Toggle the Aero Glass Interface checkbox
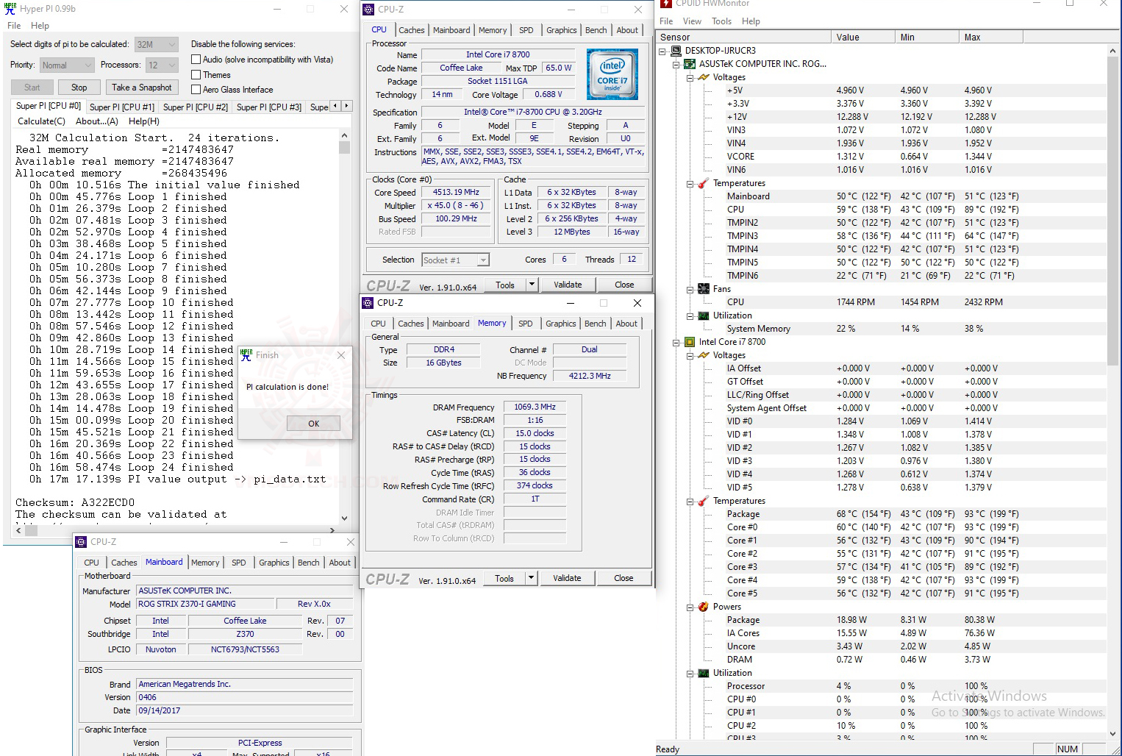This screenshot has width=1122, height=756. pyautogui.click(x=196, y=90)
